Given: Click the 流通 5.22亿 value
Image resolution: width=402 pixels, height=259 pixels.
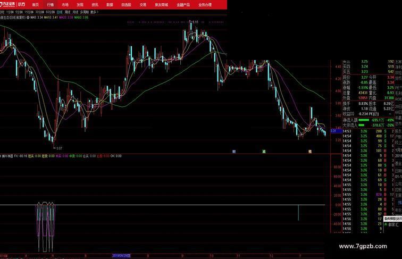Looking at the screenshot, I should 389,108.
